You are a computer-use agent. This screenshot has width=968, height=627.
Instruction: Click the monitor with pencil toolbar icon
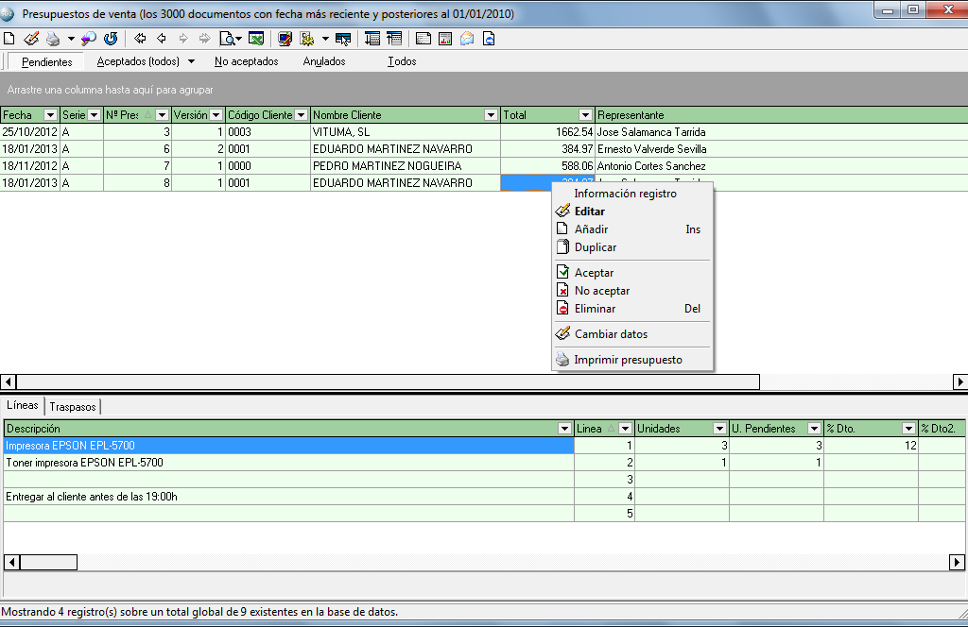pyautogui.click(x=285, y=39)
